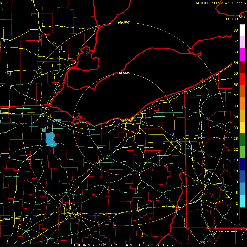Click the cyan legend swatch
This screenshot has height=247, width=247.
242,201
